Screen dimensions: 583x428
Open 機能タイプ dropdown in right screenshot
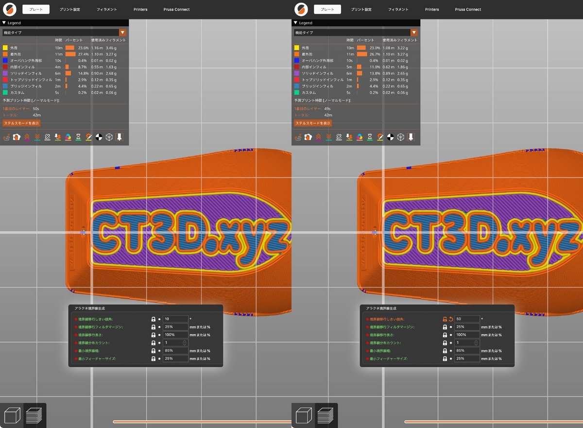point(356,33)
